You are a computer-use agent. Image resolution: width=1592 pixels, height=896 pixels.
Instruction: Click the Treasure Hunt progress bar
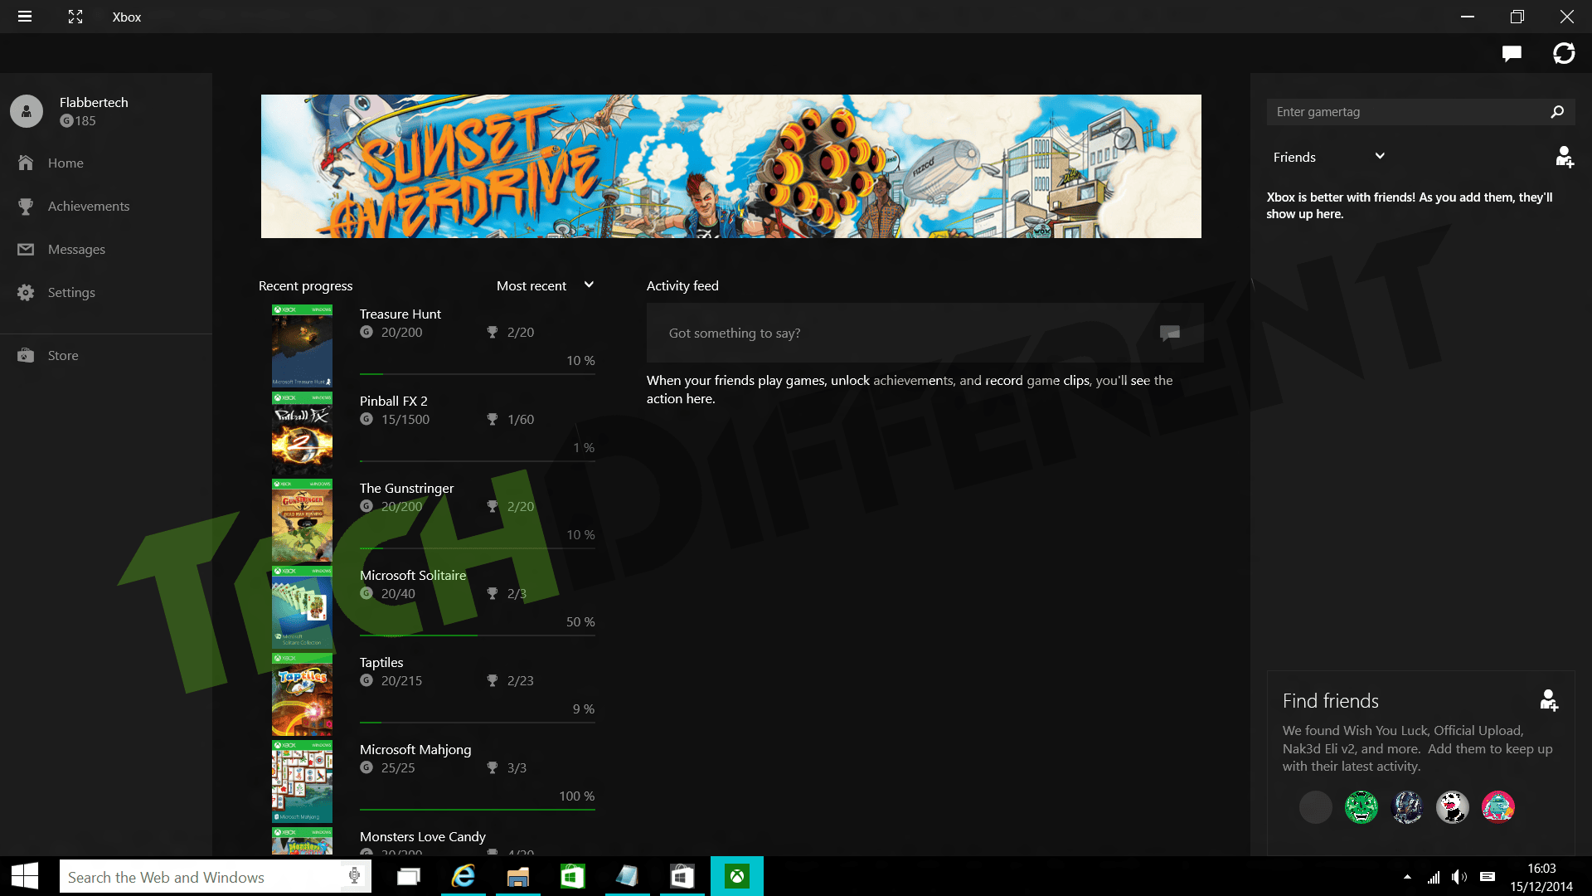click(478, 374)
